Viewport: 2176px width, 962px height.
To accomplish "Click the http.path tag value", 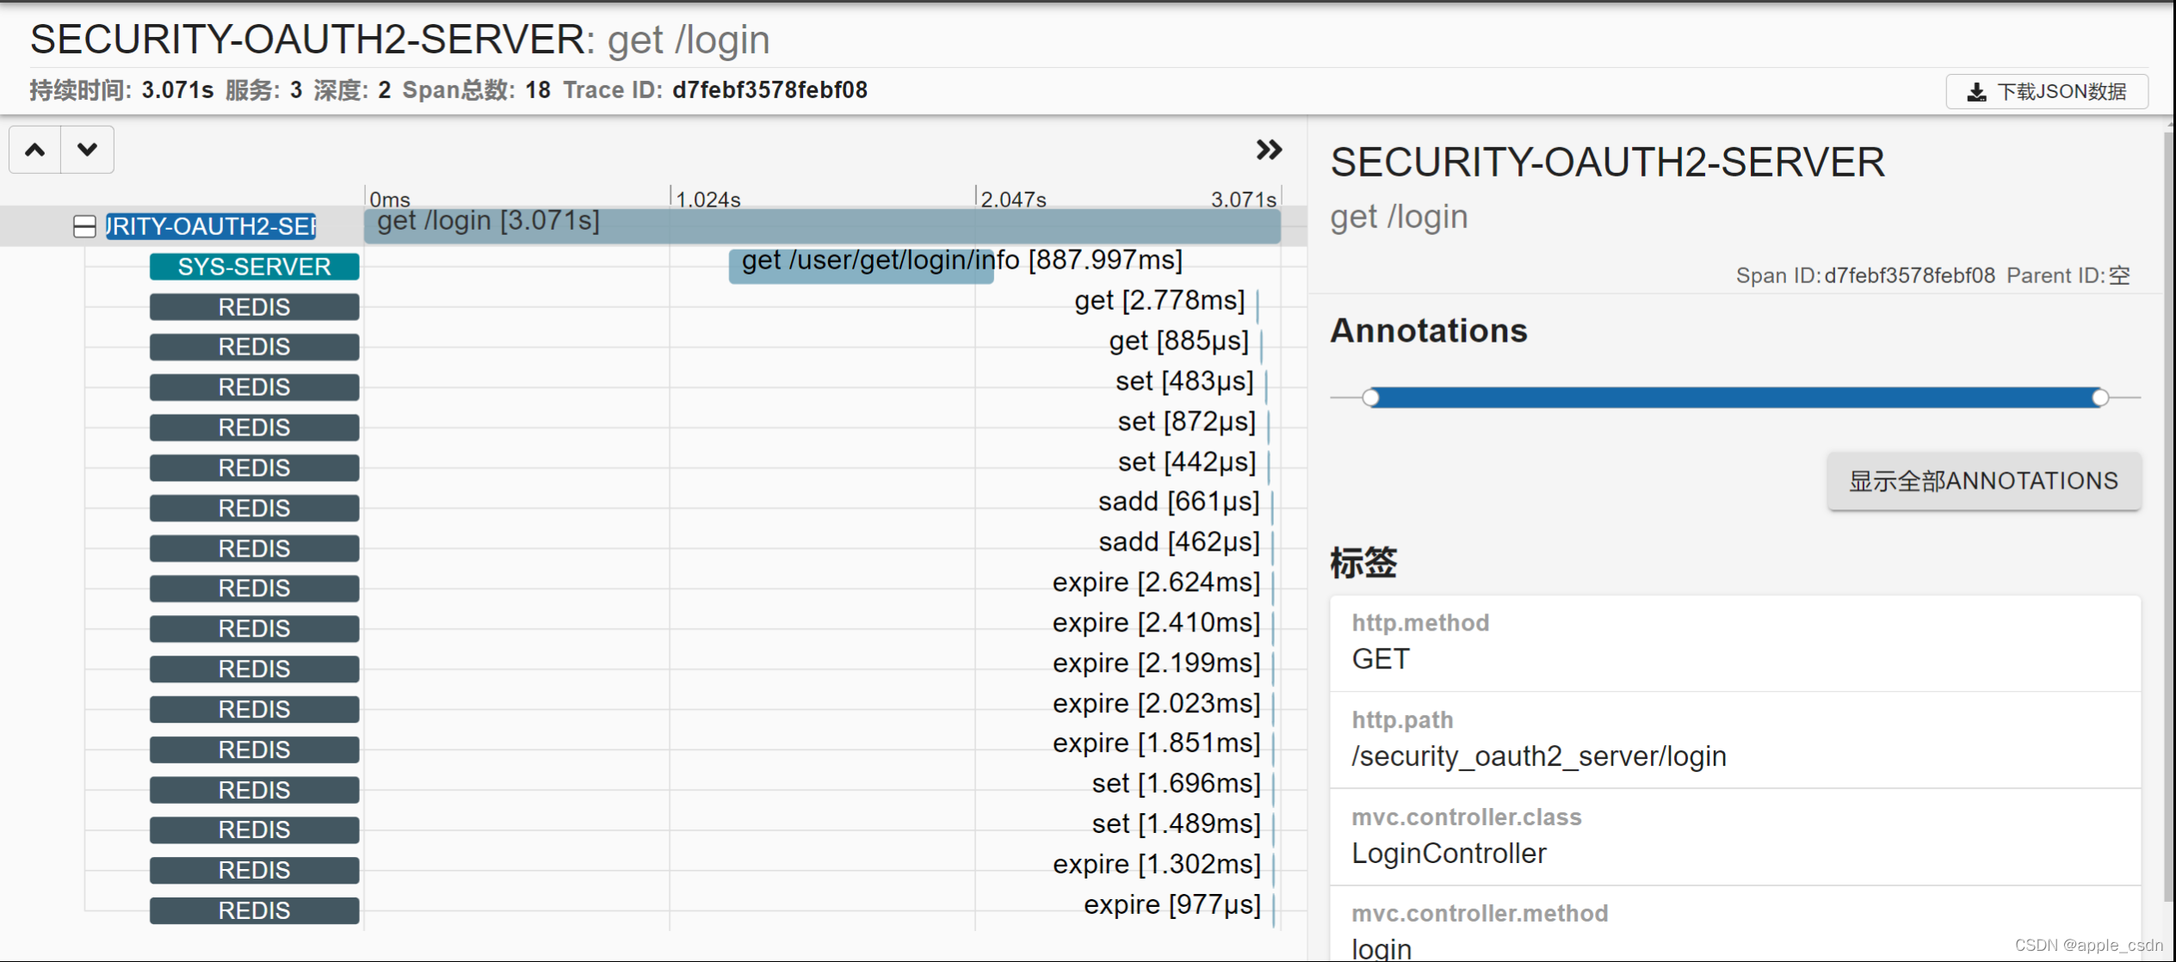I will 1538,756.
